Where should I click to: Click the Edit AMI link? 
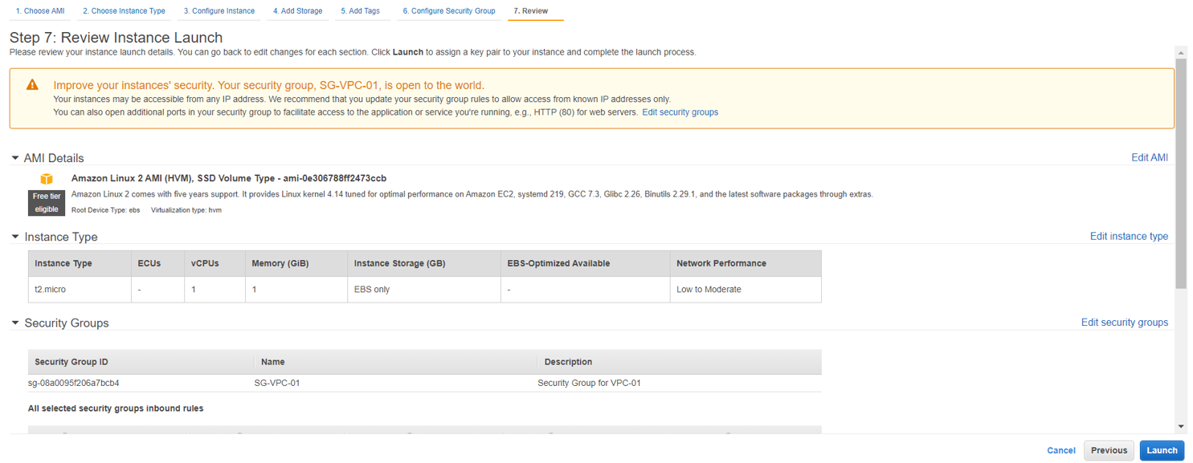[1150, 157]
